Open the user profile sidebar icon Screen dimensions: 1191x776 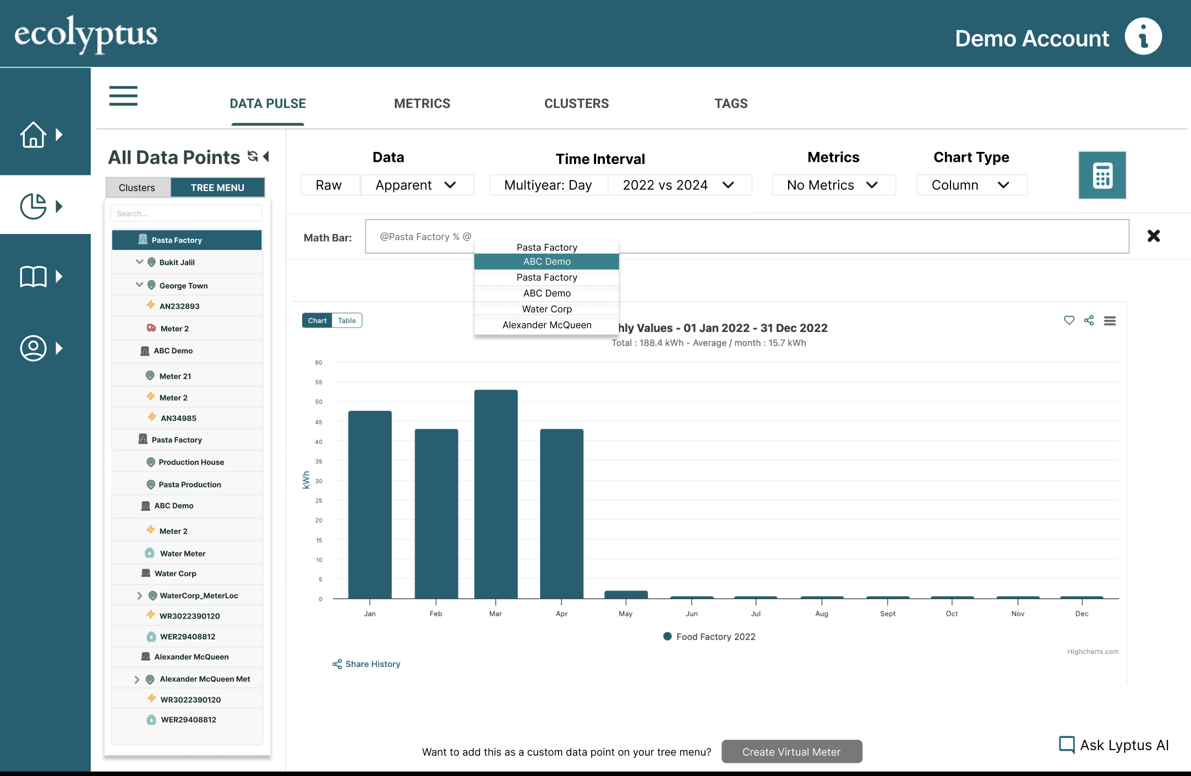33,348
